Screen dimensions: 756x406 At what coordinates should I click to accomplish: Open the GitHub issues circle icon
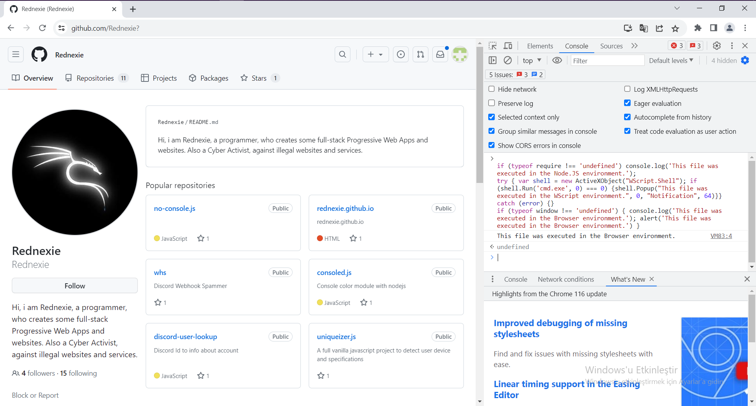401,54
